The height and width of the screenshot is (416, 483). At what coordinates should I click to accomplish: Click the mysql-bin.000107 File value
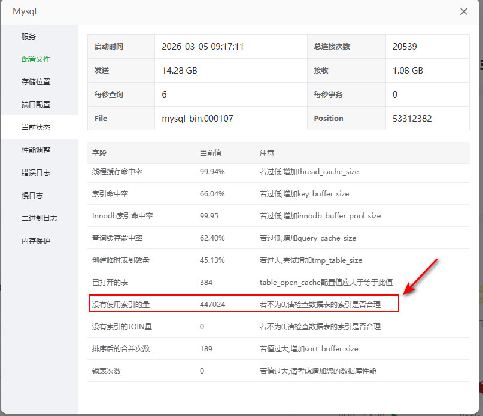[x=198, y=119]
